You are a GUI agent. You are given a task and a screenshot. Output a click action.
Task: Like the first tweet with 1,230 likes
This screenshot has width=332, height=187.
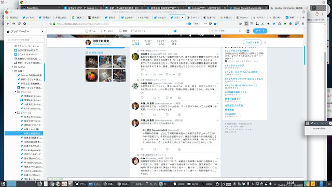coord(167,74)
